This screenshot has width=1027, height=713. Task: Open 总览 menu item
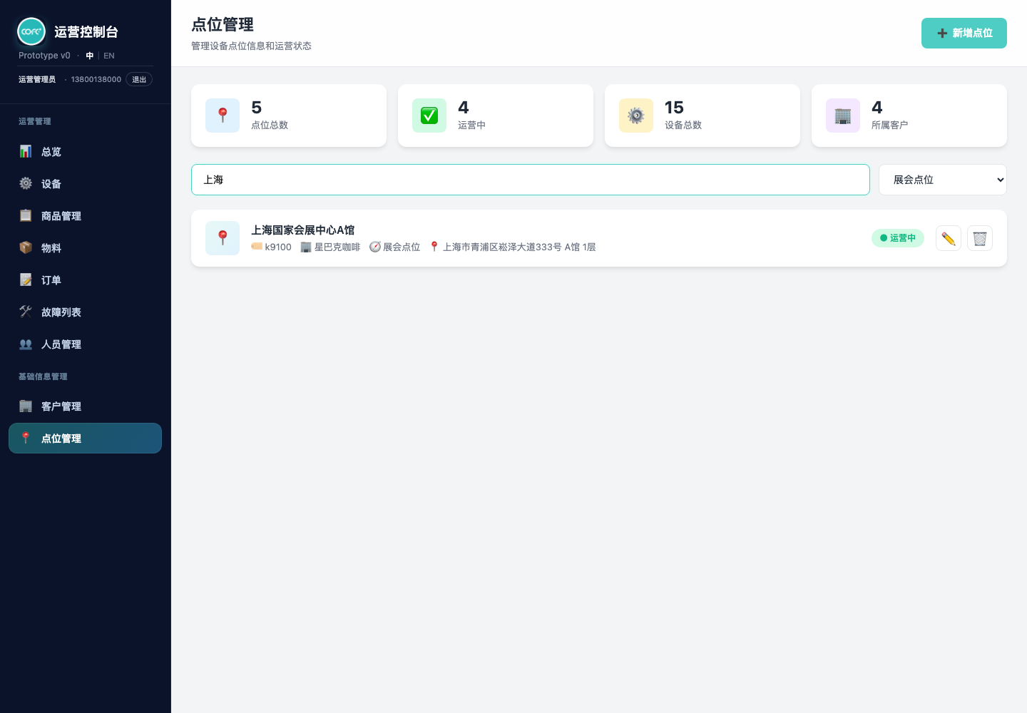(x=86, y=151)
